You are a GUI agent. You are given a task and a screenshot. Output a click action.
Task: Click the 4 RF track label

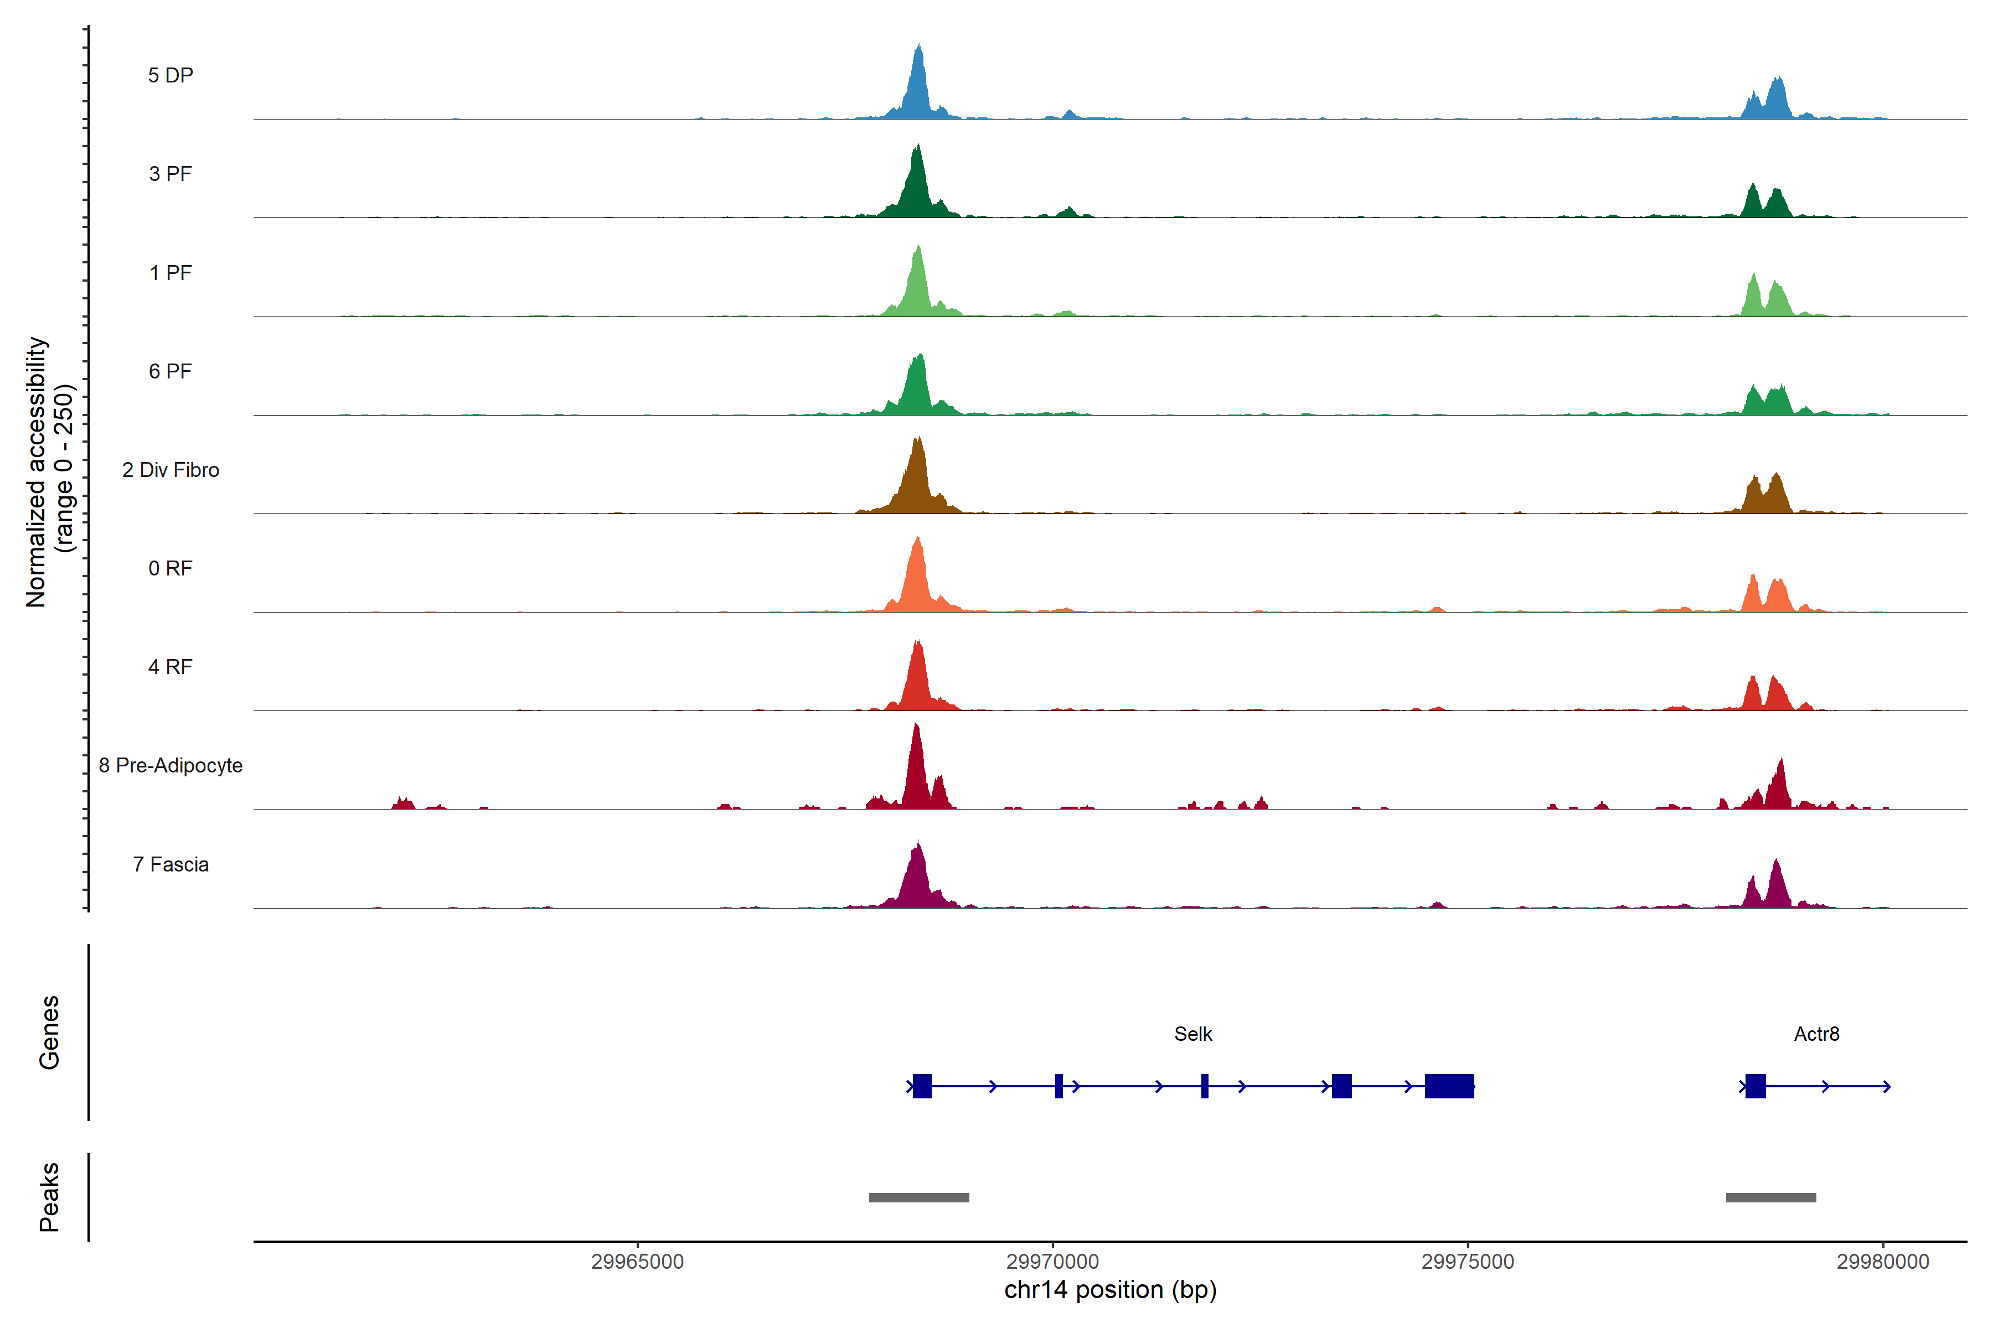pos(171,667)
